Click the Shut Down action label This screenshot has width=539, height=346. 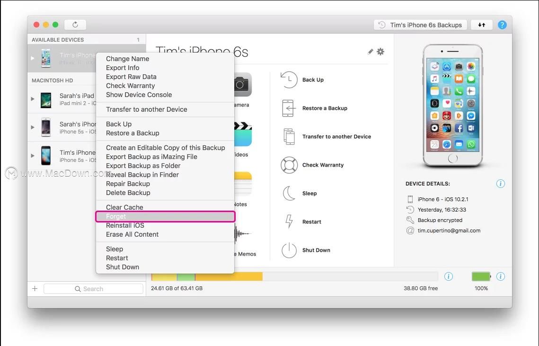coord(316,250)
